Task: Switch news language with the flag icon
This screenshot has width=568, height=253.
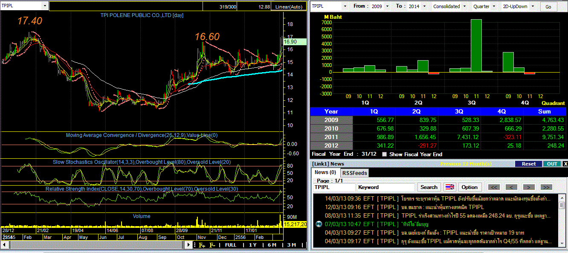Action: (x=449, y=187)
